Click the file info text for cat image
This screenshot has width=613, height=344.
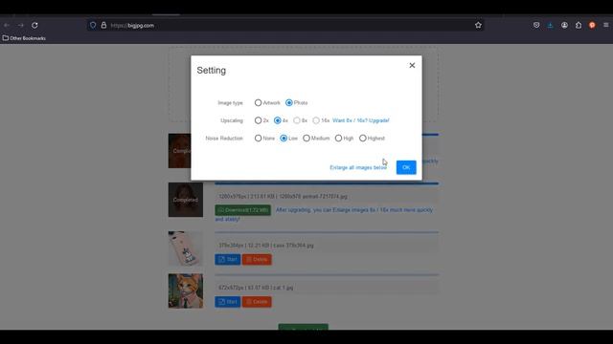pos(256,288)
